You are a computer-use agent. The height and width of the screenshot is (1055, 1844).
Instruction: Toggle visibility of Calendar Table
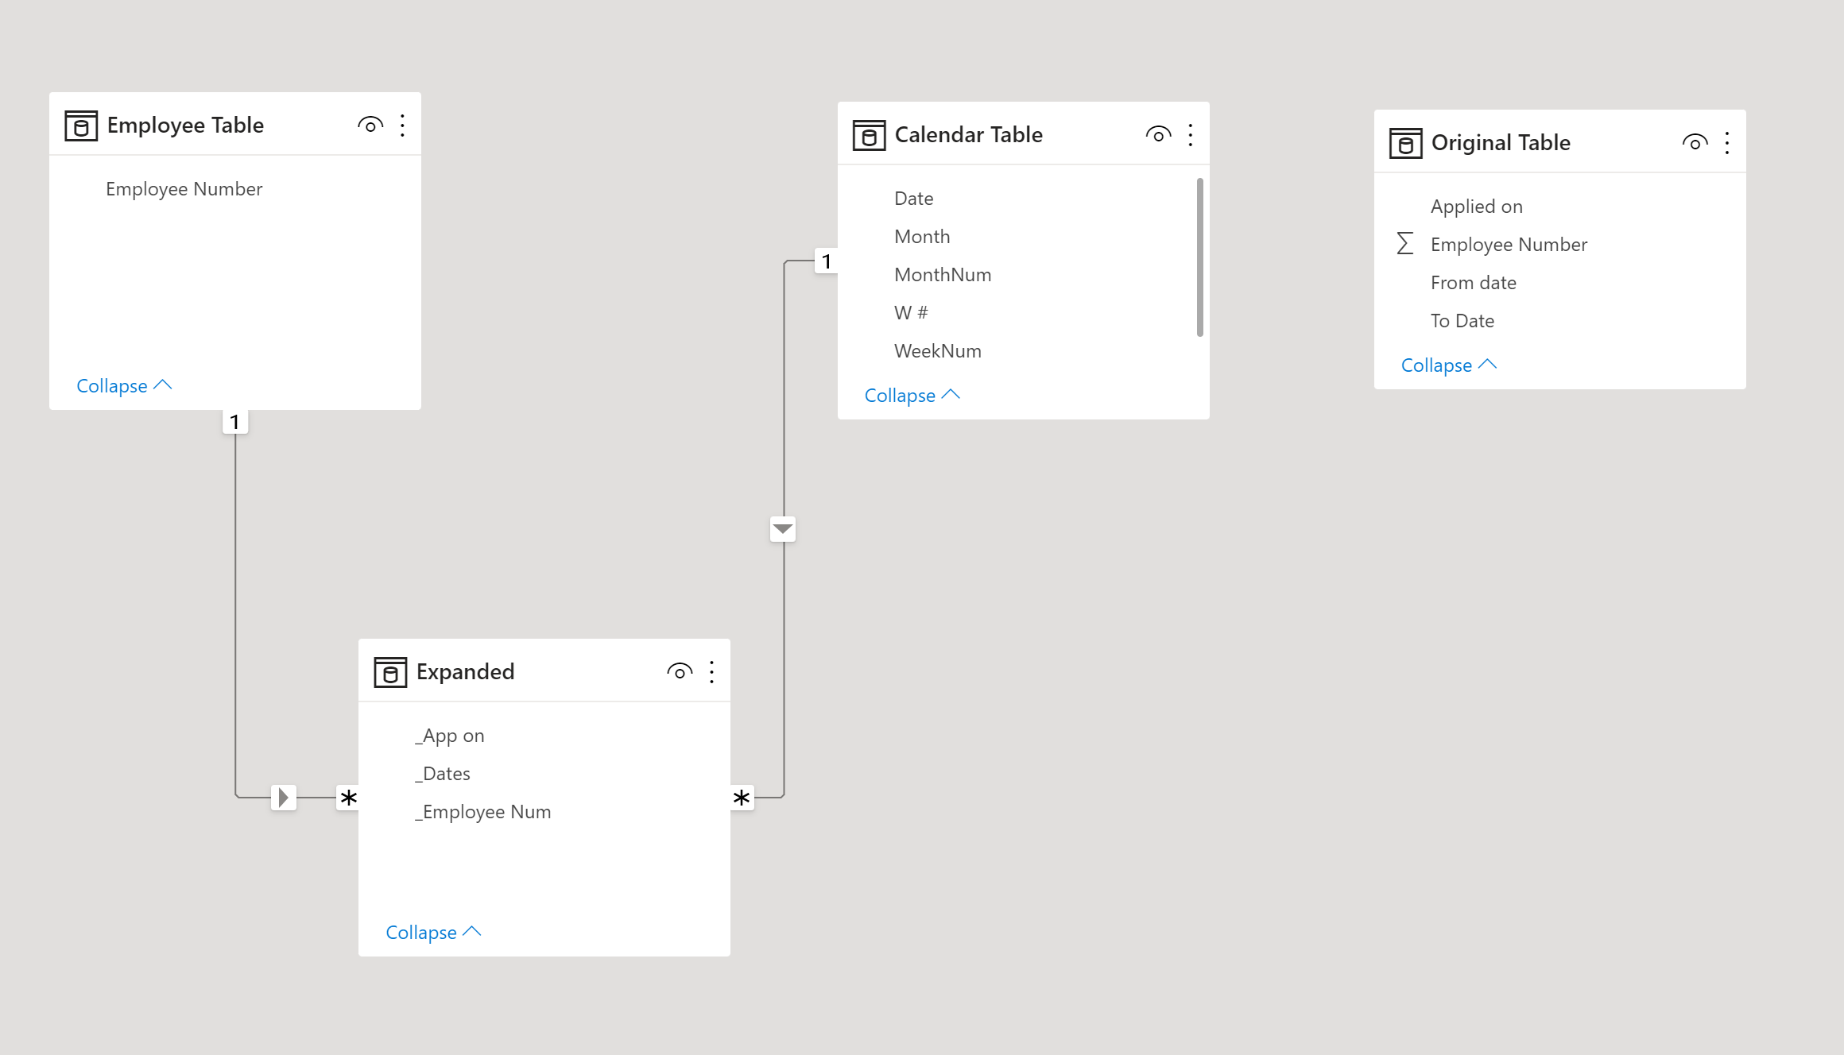[x=1158, y=135]
